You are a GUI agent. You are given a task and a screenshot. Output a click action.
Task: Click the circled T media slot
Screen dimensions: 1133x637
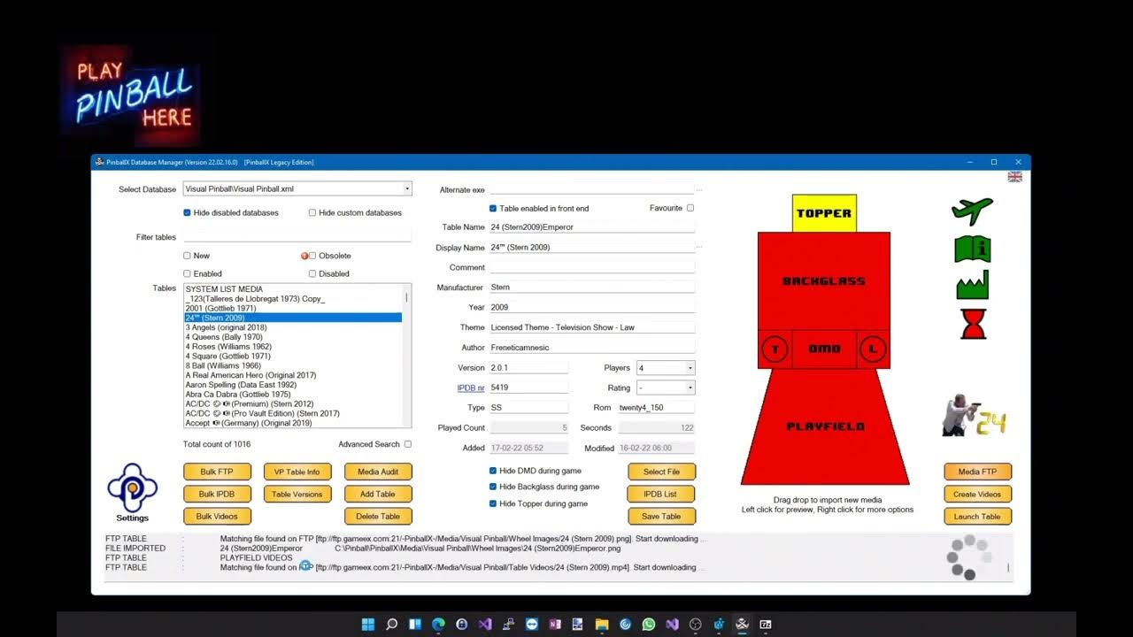[x=775, y=349]
